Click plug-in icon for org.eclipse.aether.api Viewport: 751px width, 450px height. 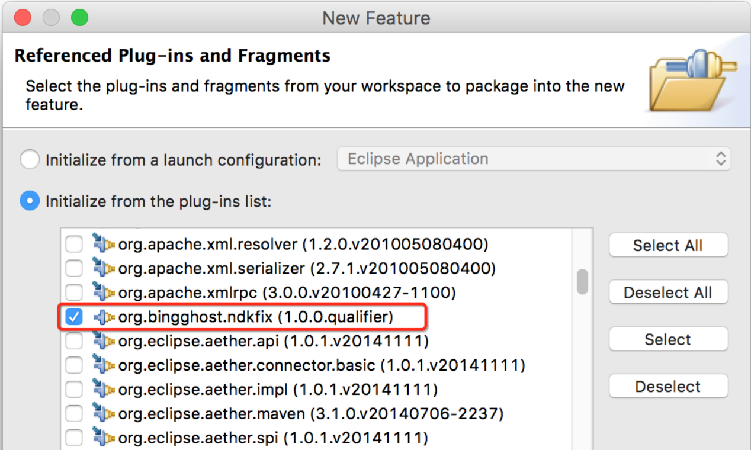pyautogui.click(x=104, y=340)
